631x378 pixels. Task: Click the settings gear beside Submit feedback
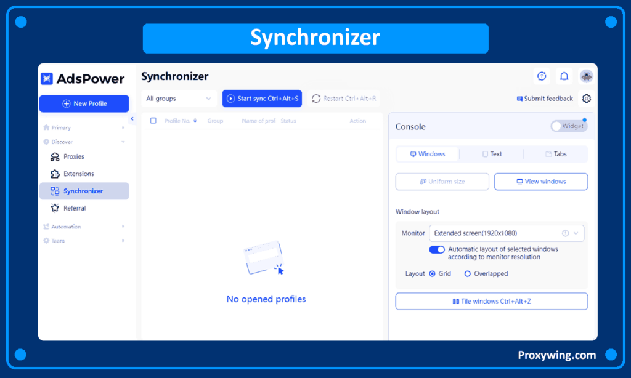[x=586, y=99]
